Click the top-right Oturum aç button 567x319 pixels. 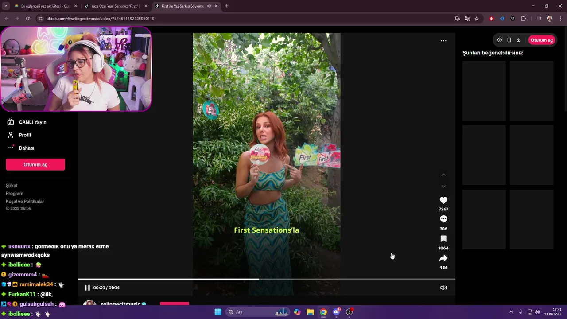pos(541,40)
